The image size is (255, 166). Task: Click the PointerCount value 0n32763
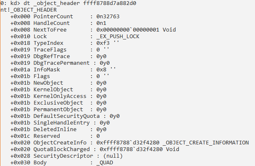pyautogui.click(x=108, y=17)
